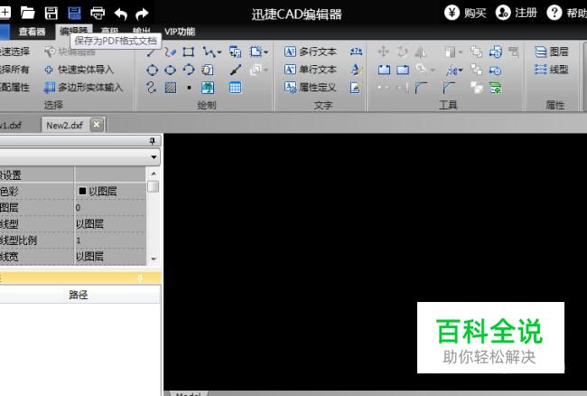Click the properties list scroll-down arrow
587x396 pixels.
pos(154,259)
